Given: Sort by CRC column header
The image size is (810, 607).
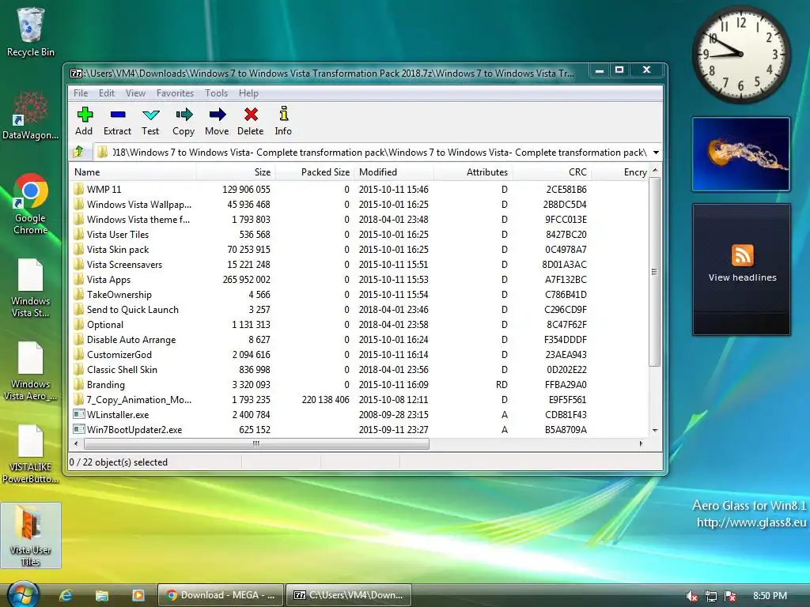Looking at the screenshot, I should point(551,172).
